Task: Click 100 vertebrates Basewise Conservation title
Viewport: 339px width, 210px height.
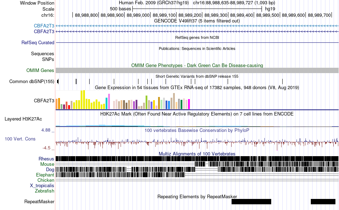Action: [x=197, y=130]
